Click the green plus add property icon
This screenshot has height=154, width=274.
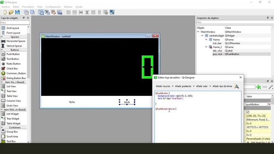258,87
